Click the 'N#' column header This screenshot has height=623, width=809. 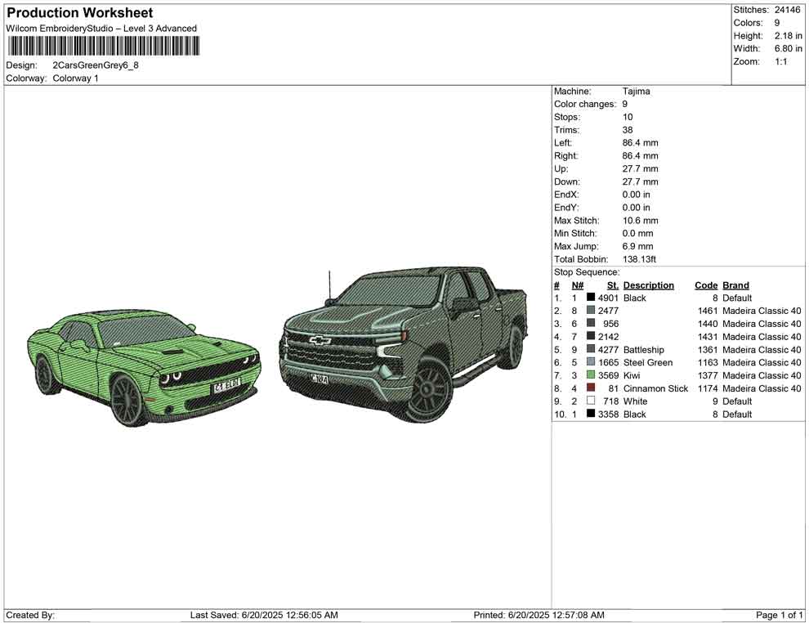pos(578,285)
